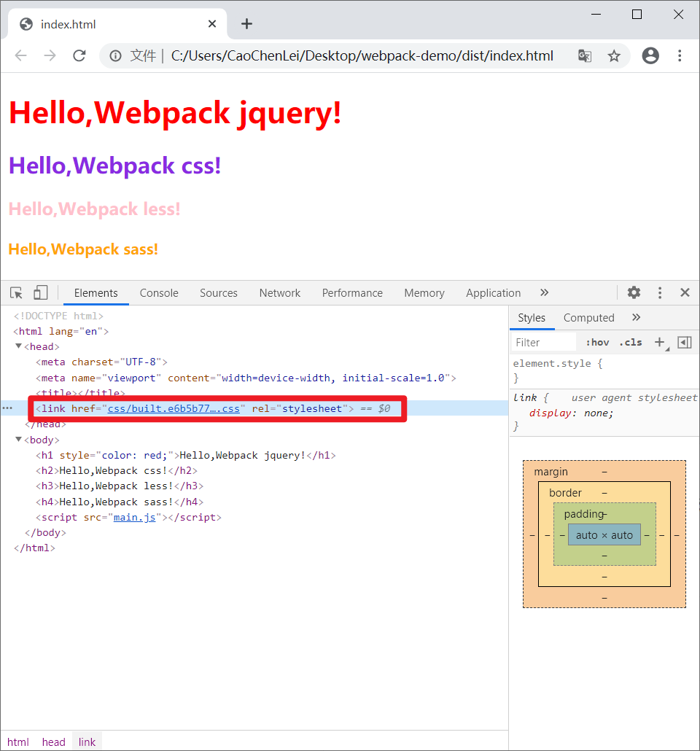Click the site info icon in address bar
Viewport: 700px width, 751px height.
115,56
